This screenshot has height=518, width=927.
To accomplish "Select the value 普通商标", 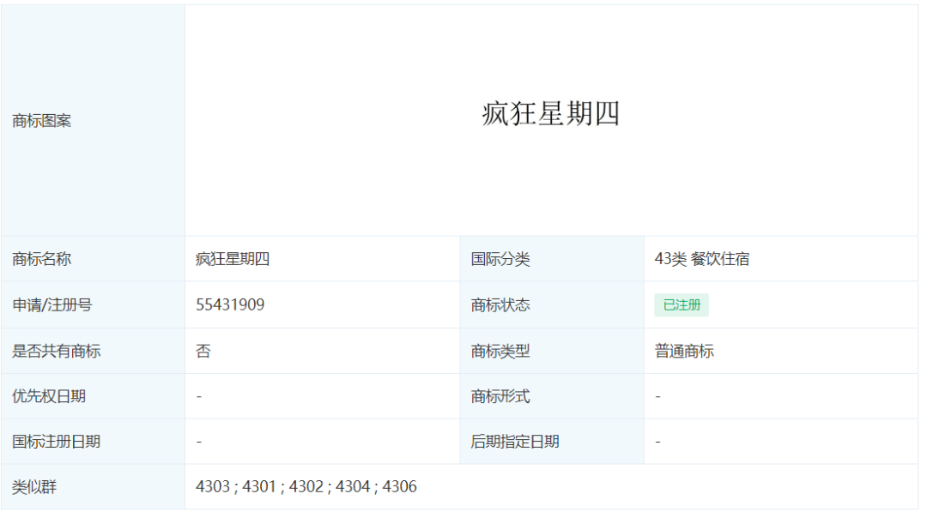I will pos(684,351).
